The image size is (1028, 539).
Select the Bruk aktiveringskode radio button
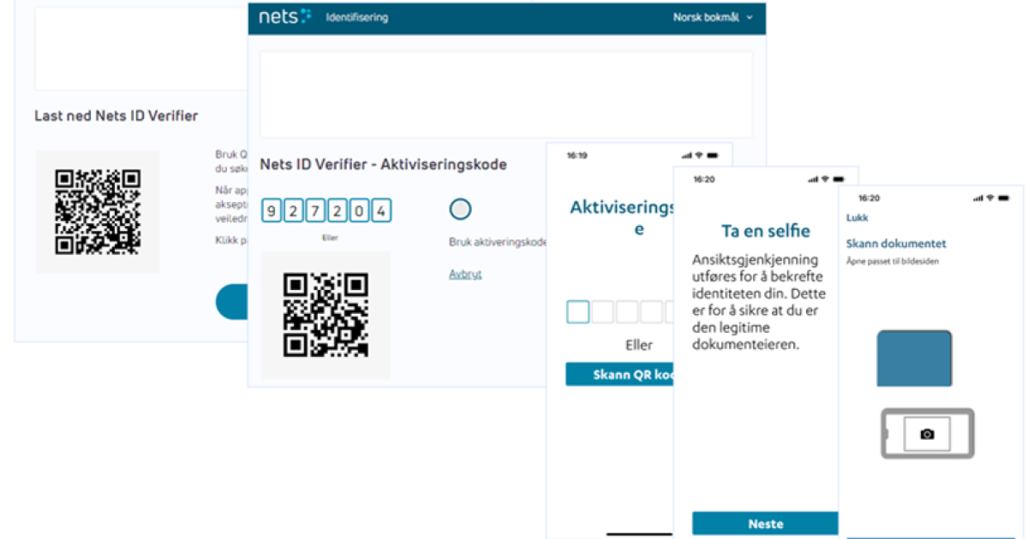tap(460, 209)
